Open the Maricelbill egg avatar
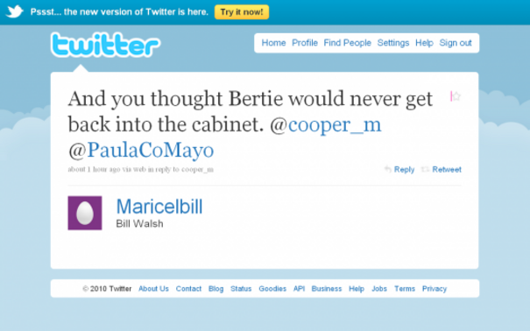The width and height of the screenshot is (530, 331). point(85,213)
